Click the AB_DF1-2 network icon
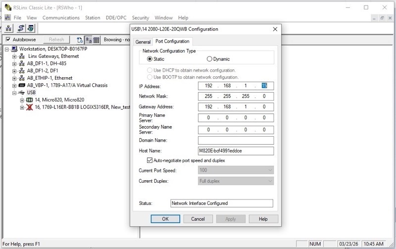This screenshot has height=249, width=396. click(x=22, y=71)
